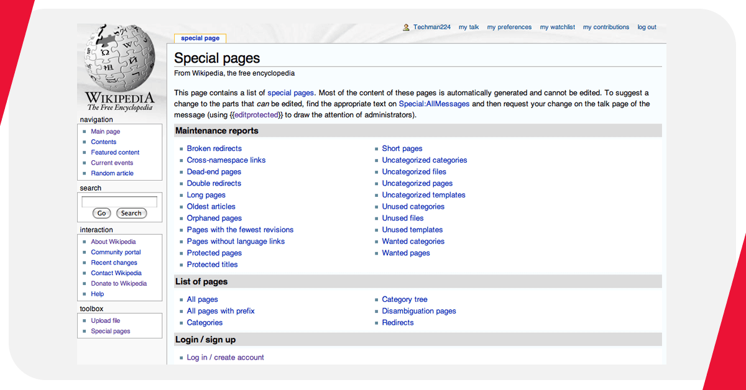This screenshot has width=746, height=390.
Task: Open Long pages report
Action: [x=206, y=195]
